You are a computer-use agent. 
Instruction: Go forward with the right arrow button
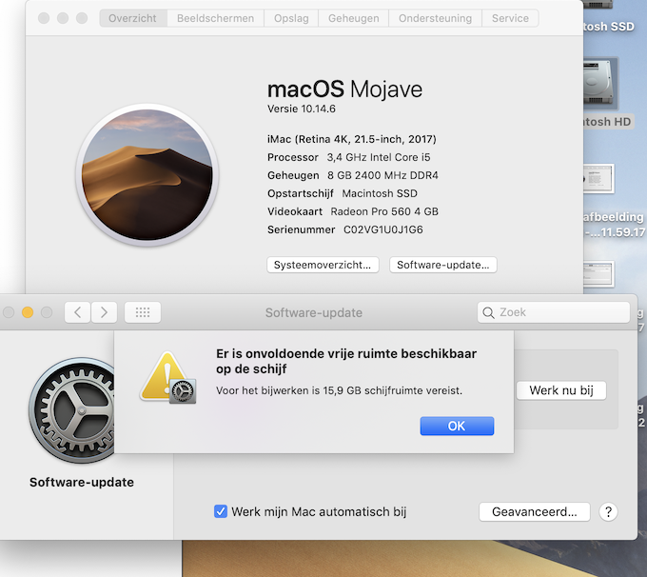(104, 312)
